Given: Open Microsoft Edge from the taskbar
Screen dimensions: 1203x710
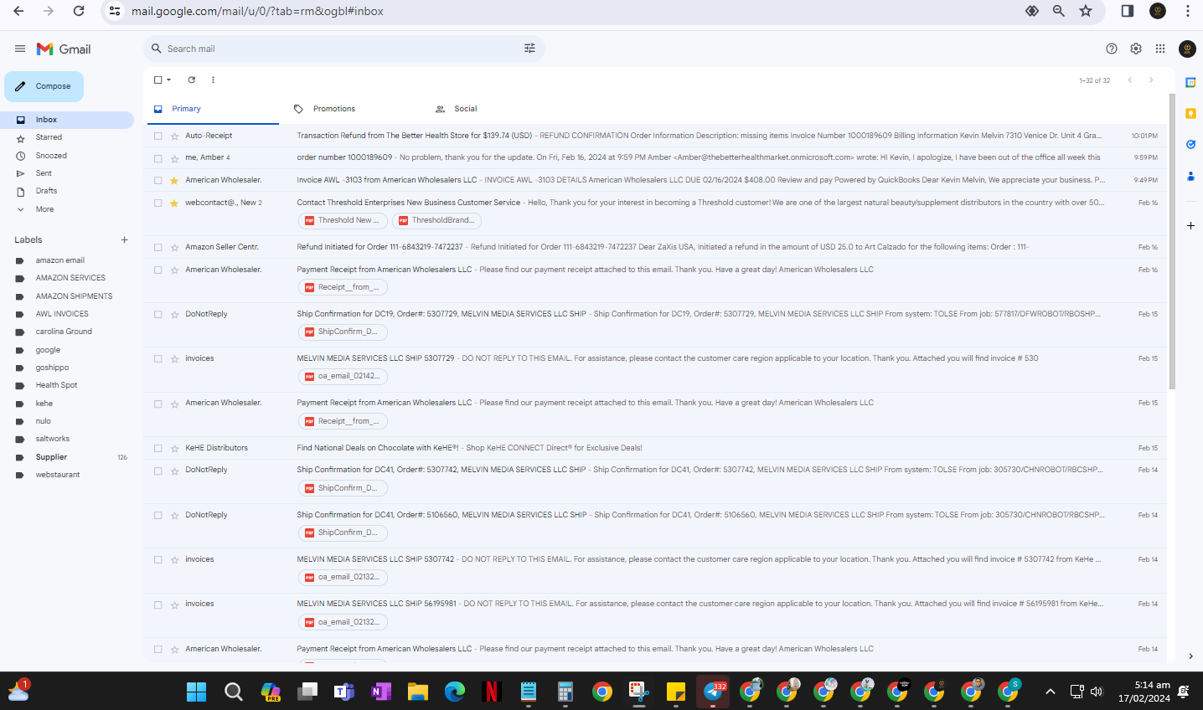Looking at the screenshot, I should click(455, 692).
